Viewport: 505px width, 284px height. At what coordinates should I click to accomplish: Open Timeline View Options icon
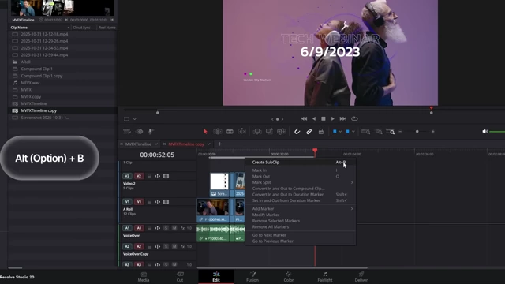127,132
